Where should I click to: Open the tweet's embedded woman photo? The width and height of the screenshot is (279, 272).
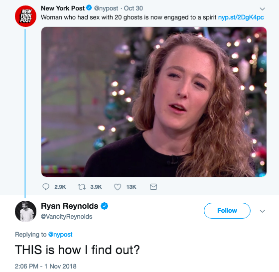click(x=154, y=102)
